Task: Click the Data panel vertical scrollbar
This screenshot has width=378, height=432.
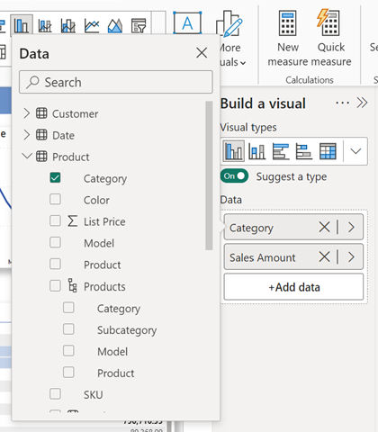Action: click(209, 175)
